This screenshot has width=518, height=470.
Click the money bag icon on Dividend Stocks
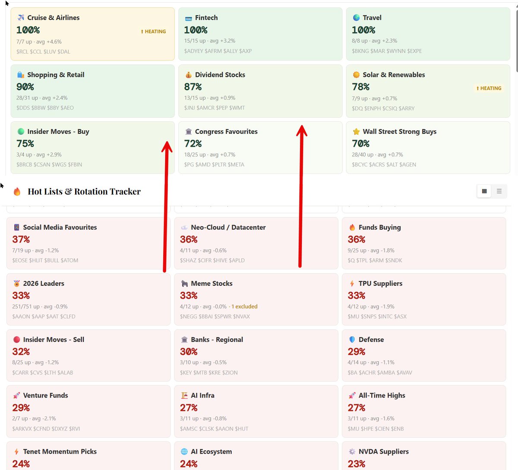point(188,75)
